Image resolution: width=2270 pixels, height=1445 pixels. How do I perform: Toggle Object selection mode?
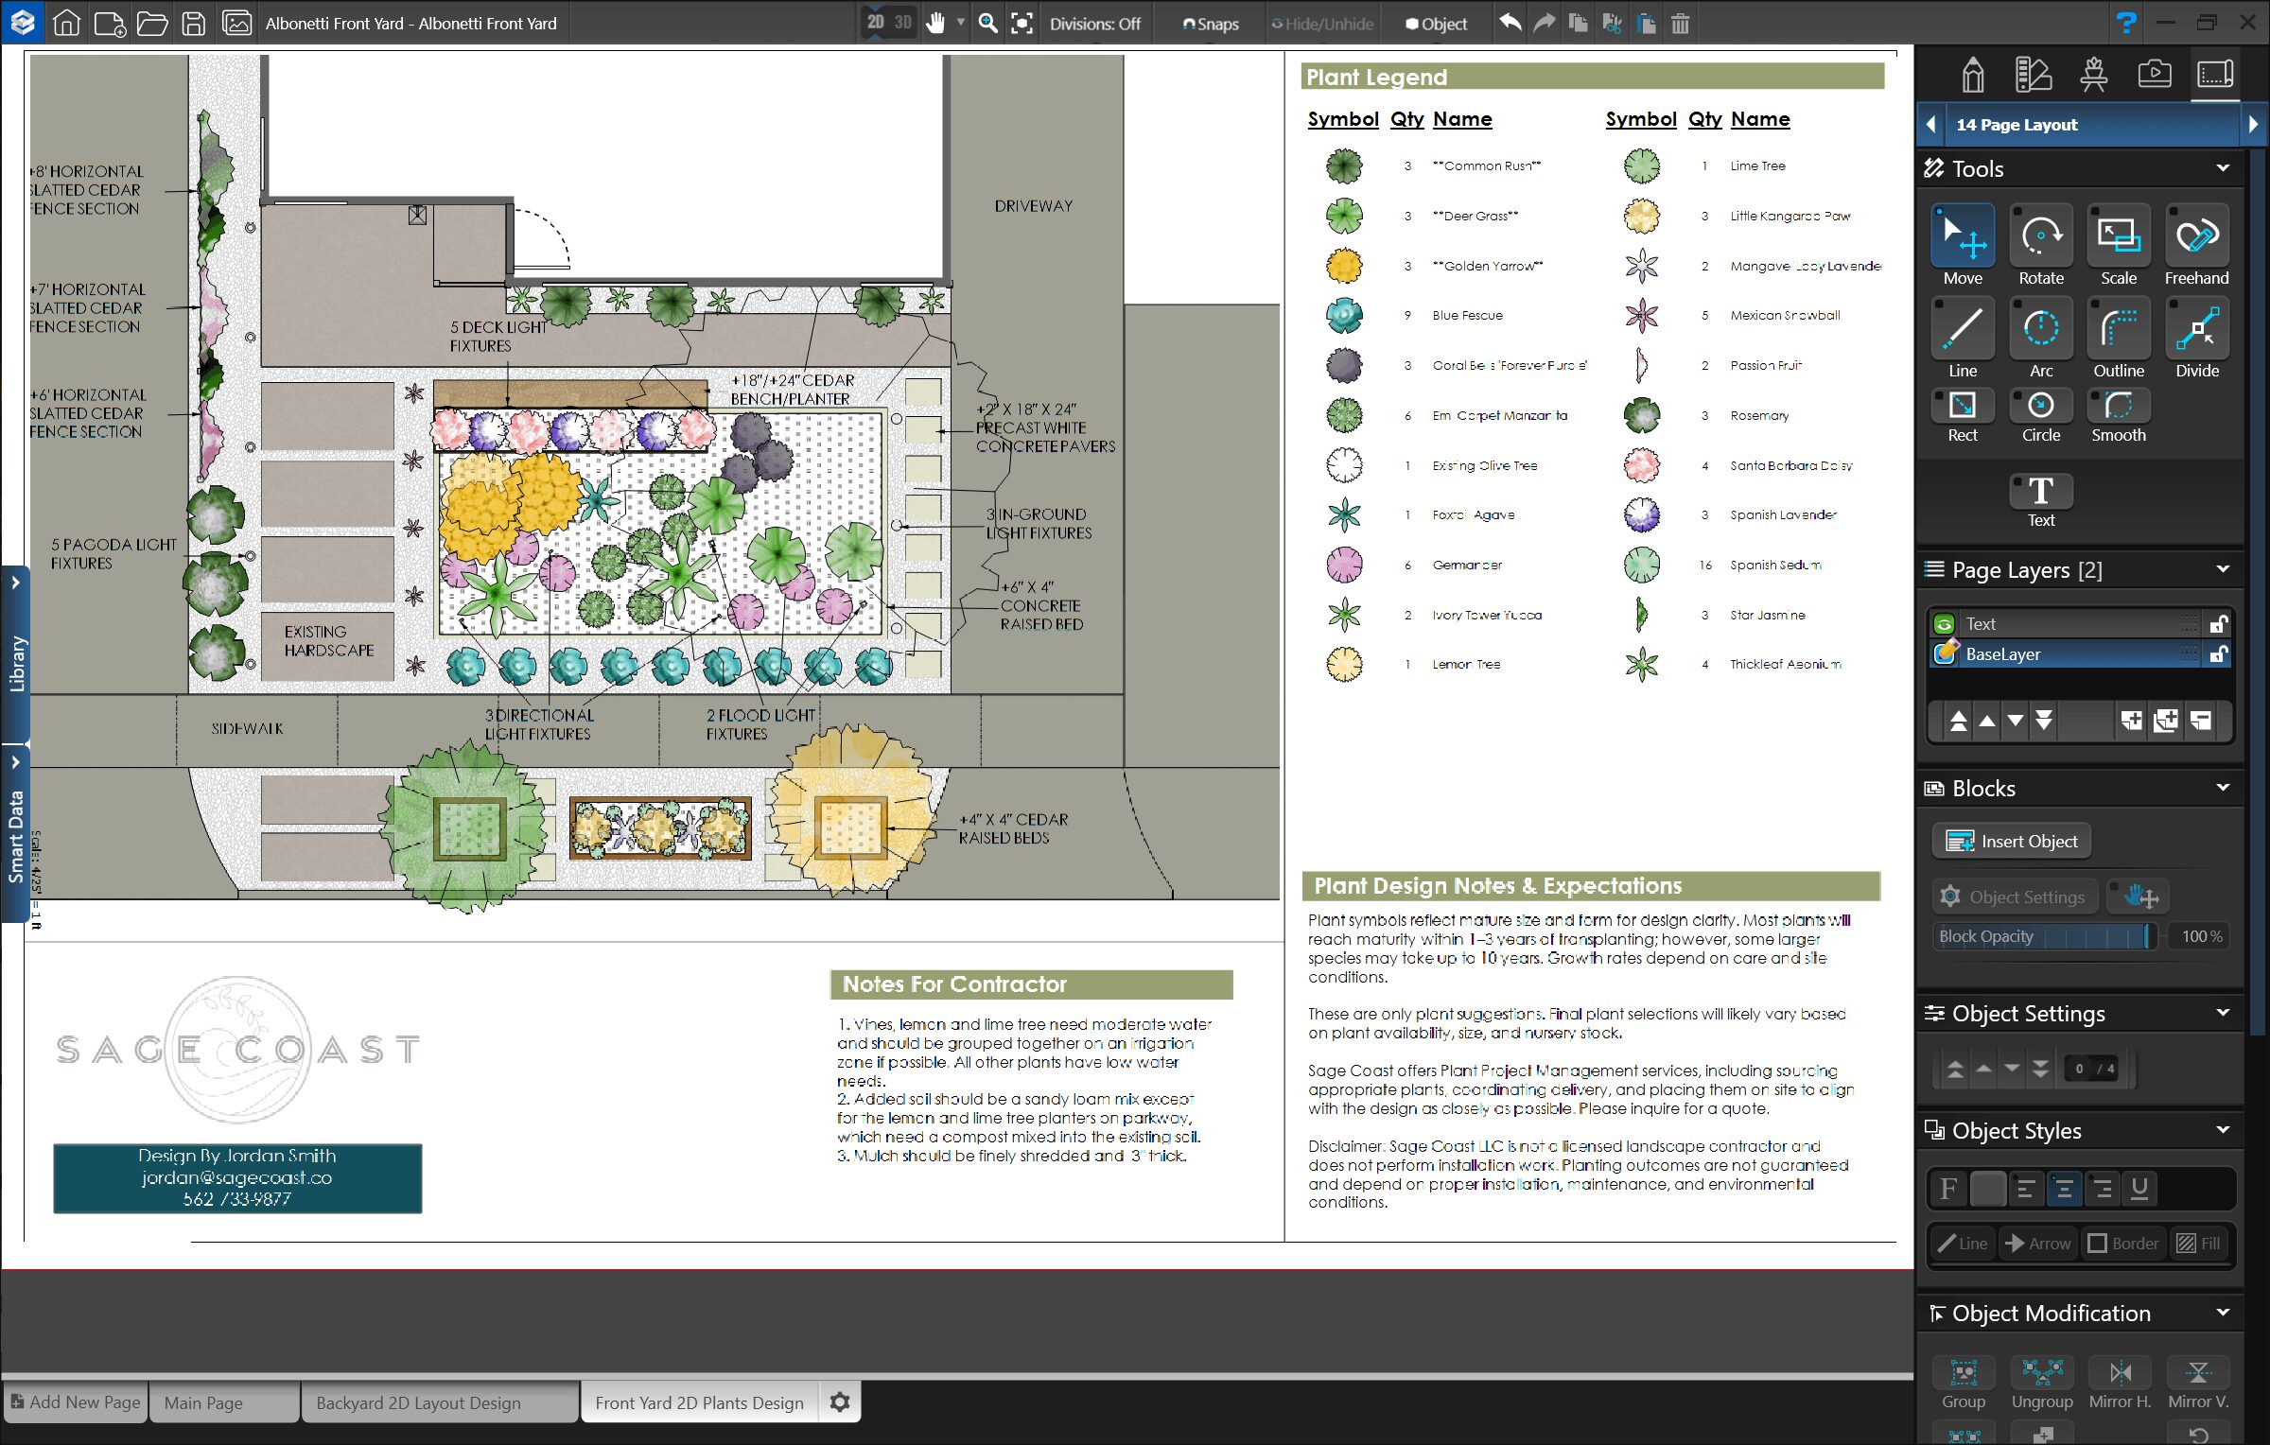1436,24
